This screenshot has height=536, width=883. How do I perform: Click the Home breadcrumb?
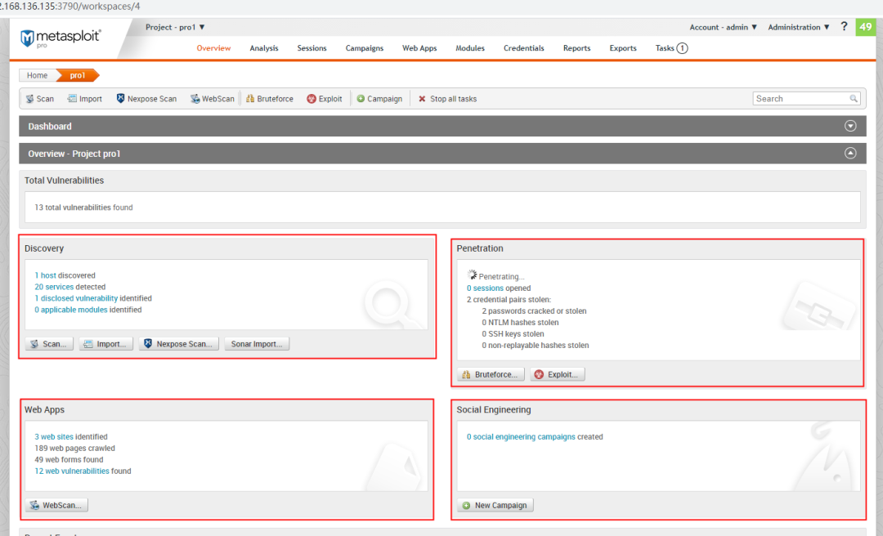pos(37,75)
